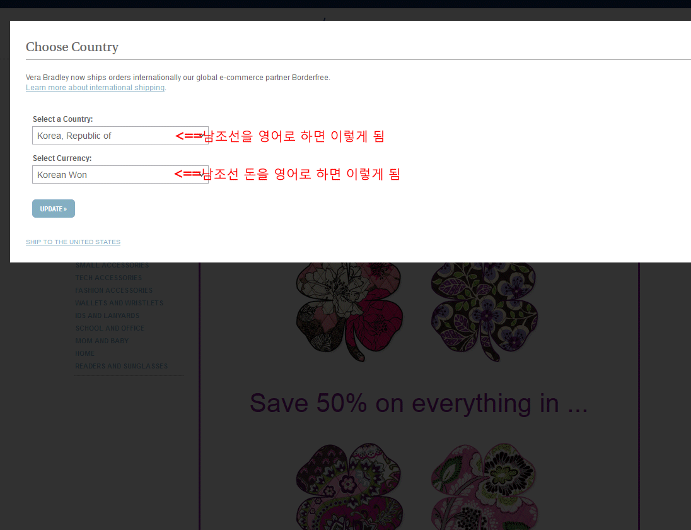Viewport: 691px width, 530px height.
Task: Navigate to School and Office category
Action: point(110,329)
